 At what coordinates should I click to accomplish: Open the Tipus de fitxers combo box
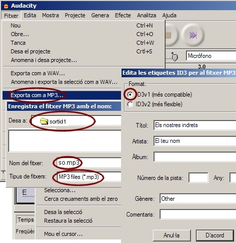[89, 177]
